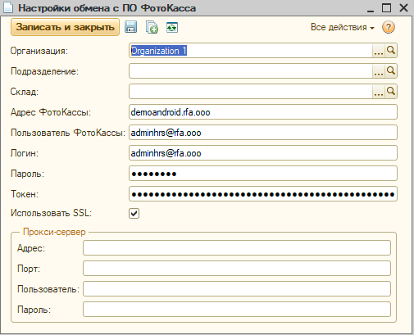The image size is (414, 335).
Task: Click magnifier icon in Организация field
Action: pyautogui.click(x=391, y=51)
